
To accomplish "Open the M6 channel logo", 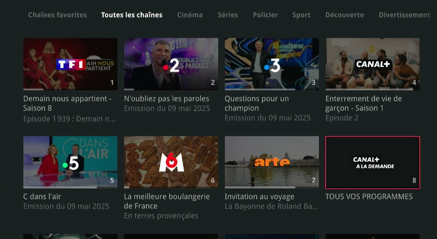I will pos(171,162).
